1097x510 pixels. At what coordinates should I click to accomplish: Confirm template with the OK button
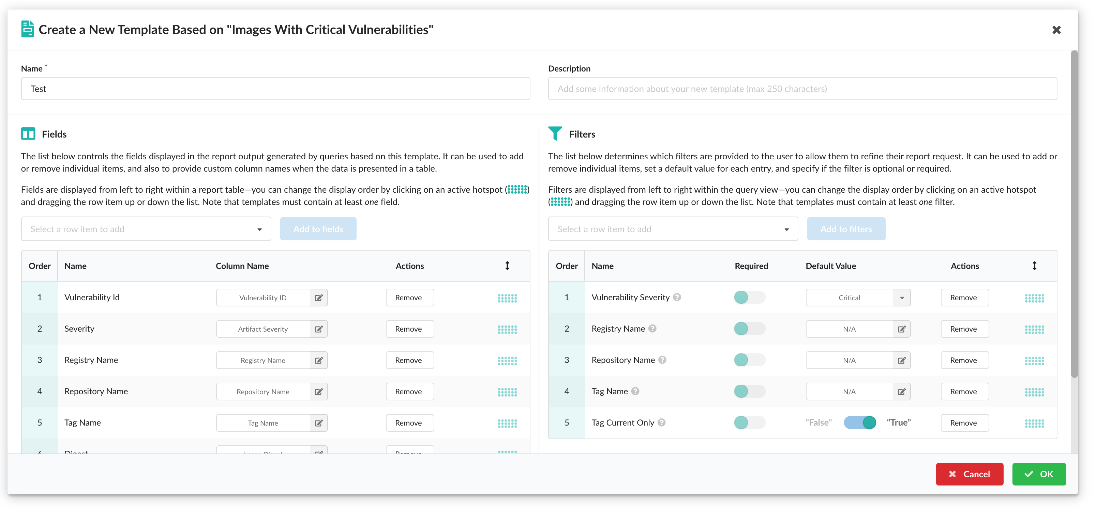[x=1039, y=474]
